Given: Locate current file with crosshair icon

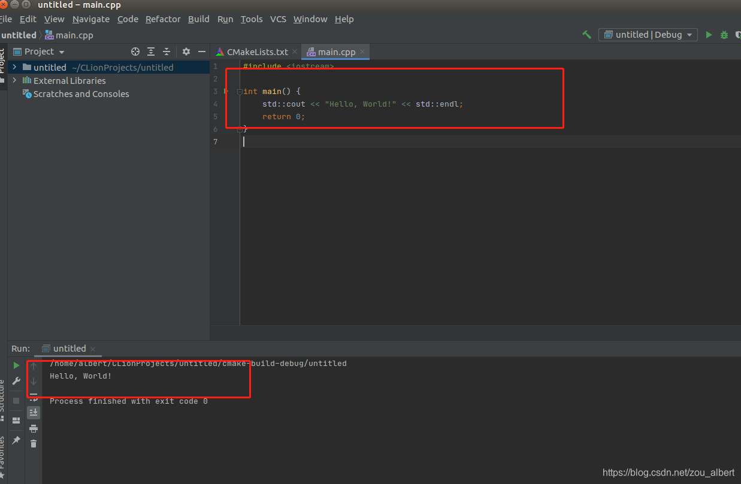Looking at the screenshot, I should [135, 52].
